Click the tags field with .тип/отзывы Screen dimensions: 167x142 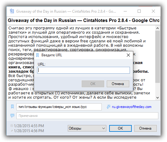point(59,107)
